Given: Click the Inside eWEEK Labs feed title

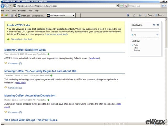Looking at the screenshot, I should [x=18, y=25].
